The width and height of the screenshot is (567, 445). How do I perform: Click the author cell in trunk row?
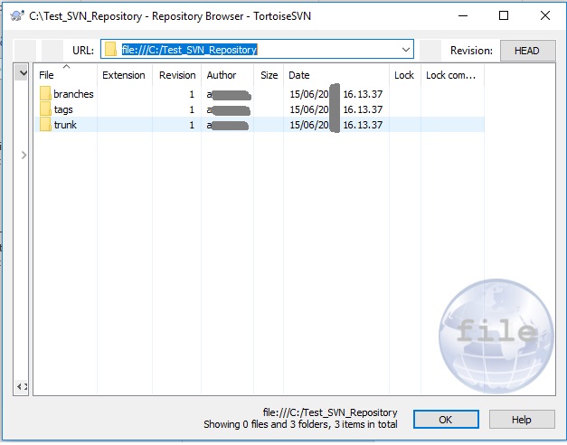point(228,125)
